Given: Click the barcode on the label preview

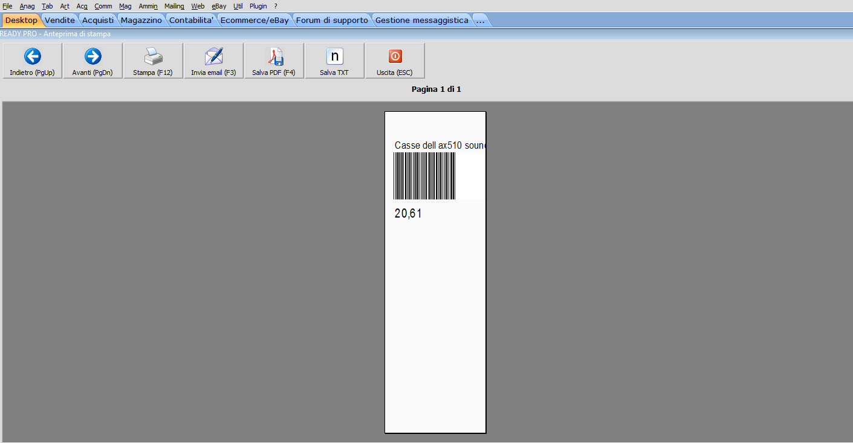Looking at the screenshot, I should 424,176.
